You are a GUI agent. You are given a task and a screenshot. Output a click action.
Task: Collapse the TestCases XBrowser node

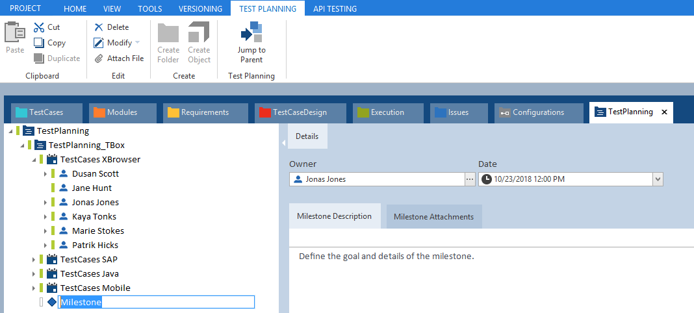[34, 159]
